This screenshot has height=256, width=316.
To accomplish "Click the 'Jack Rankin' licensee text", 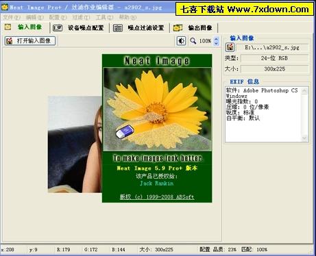I will click(x=157, y=183).
